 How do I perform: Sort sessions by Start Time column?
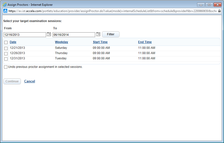tap(100, 42)
